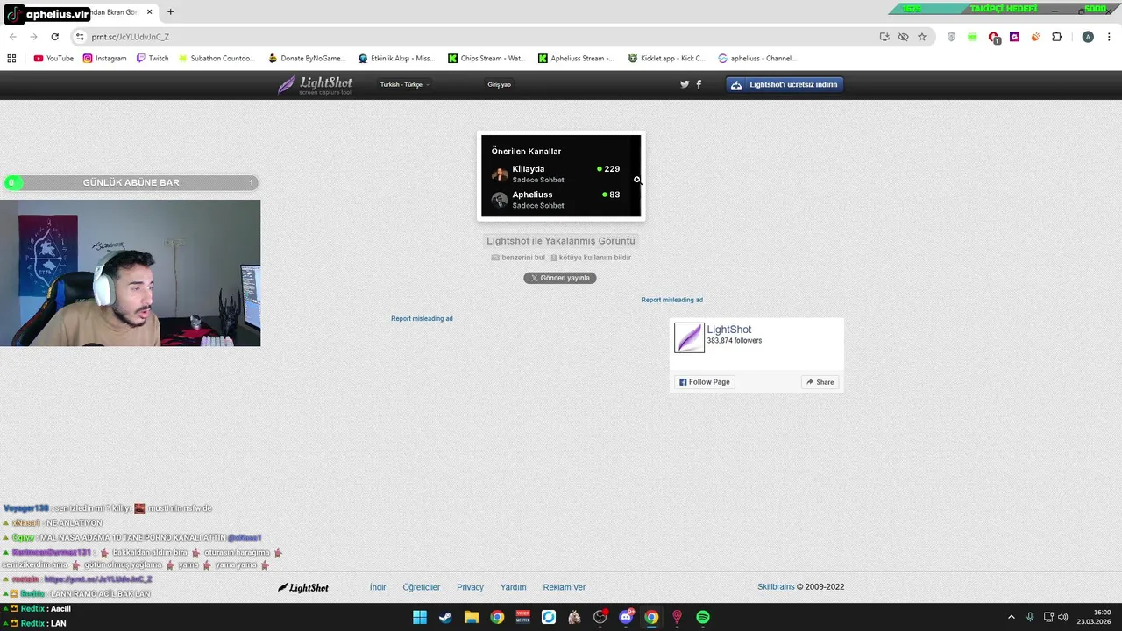Open a new browser tab

pyautogui.click(x=170, y=12)
